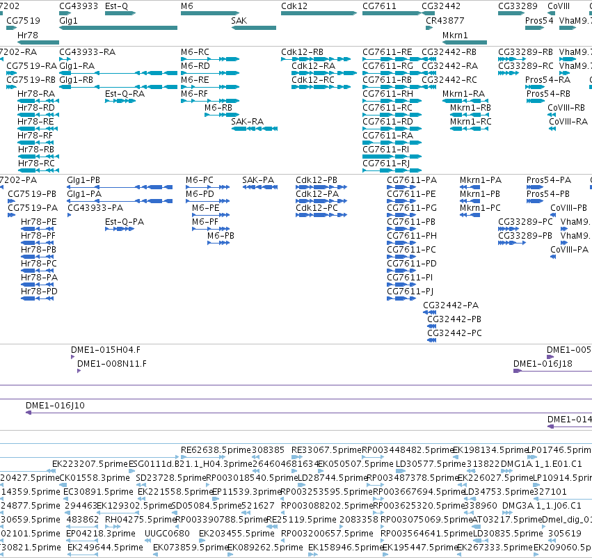Select the EC30891.5prime EST label
The width and height of the screenshot is (592, 558).
tap(99, 491)
